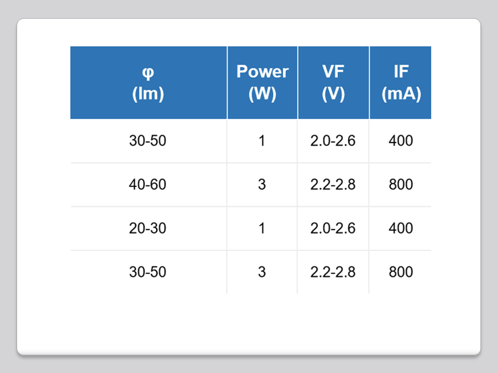Click the φ (lm) column header

(148, 83)
